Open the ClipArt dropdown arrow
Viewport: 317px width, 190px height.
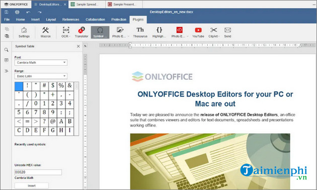tap(219, 37)
